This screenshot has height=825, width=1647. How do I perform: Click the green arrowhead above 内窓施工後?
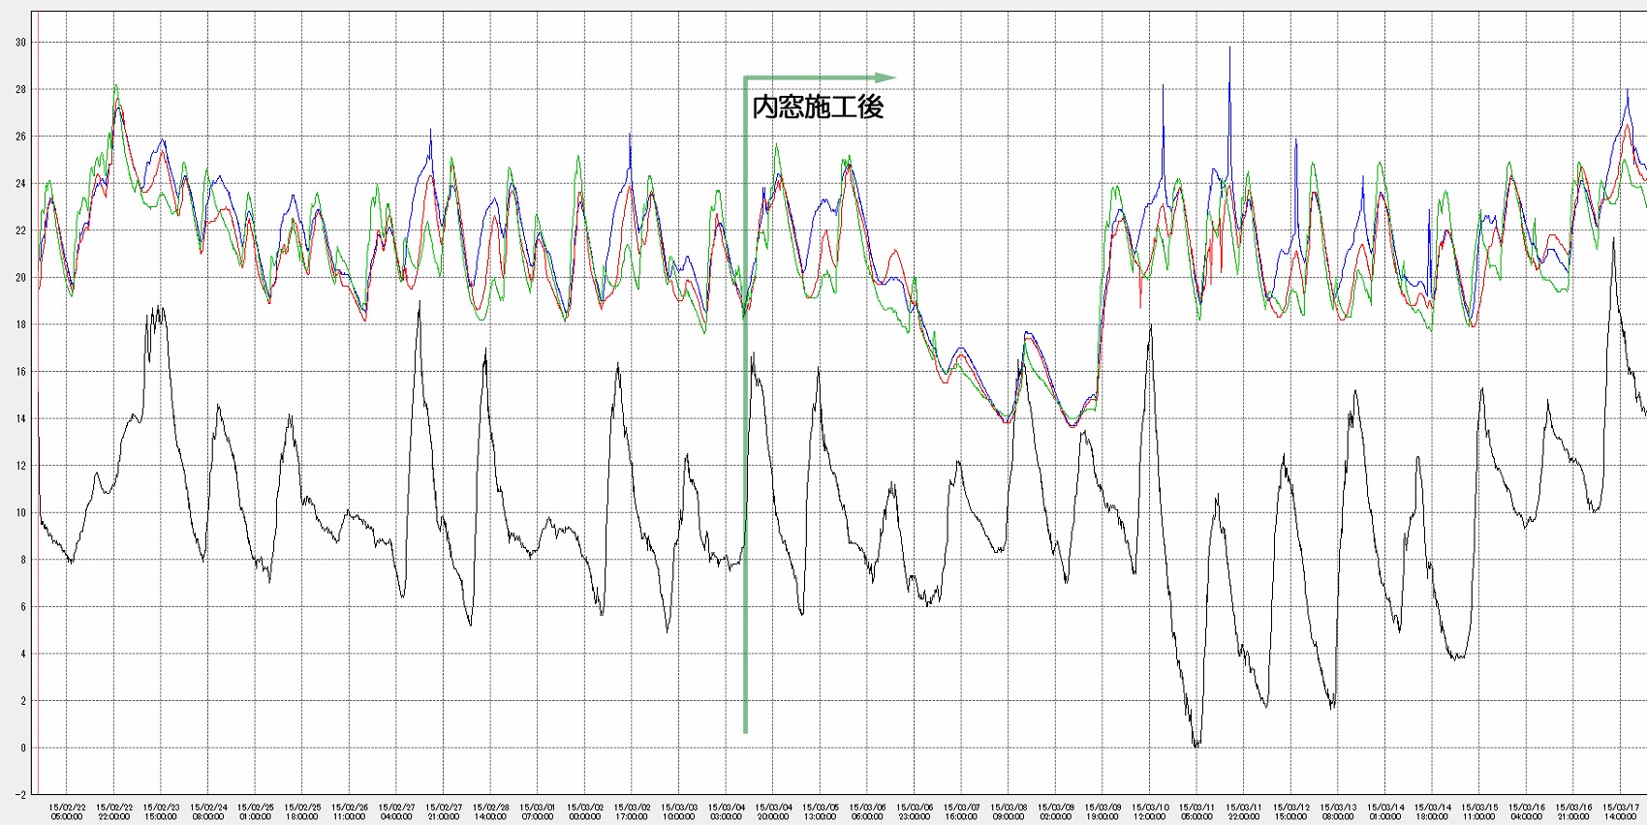885,77
